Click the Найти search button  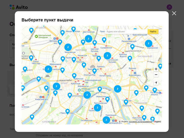pyautogui.click(x=153, y=32)
